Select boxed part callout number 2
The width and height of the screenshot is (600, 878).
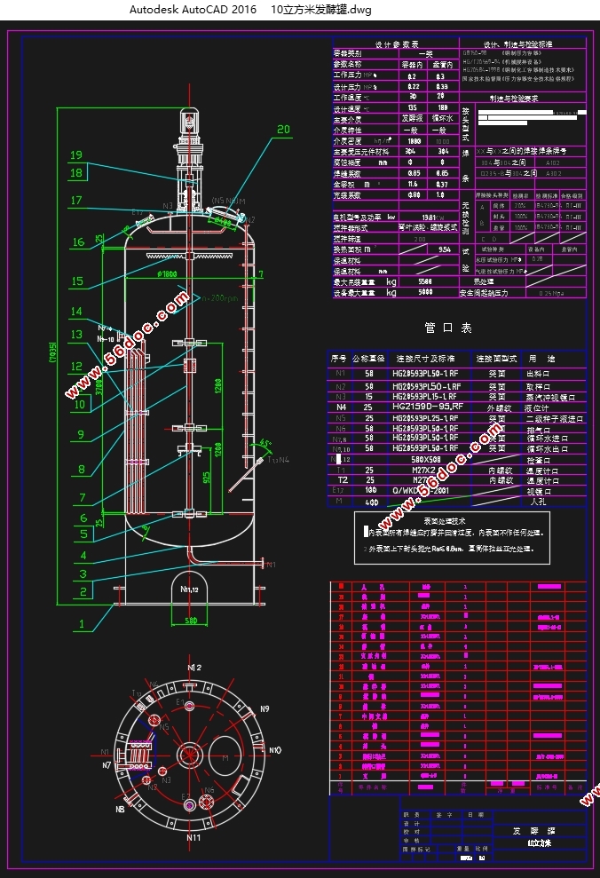(x=83, y=591)
